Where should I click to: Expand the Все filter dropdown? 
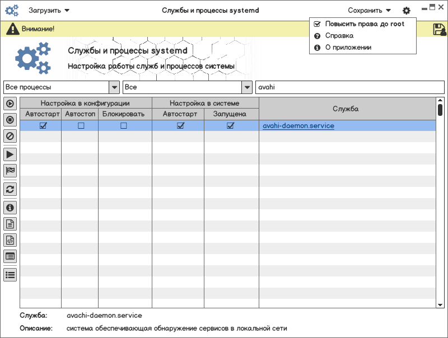(x=246, y=87)
